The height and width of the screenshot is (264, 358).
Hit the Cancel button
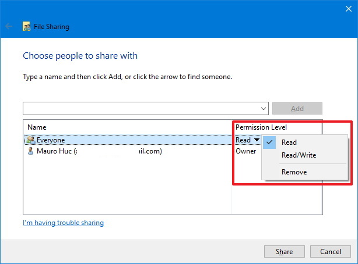pyautogui.click(x=330, y=252)
